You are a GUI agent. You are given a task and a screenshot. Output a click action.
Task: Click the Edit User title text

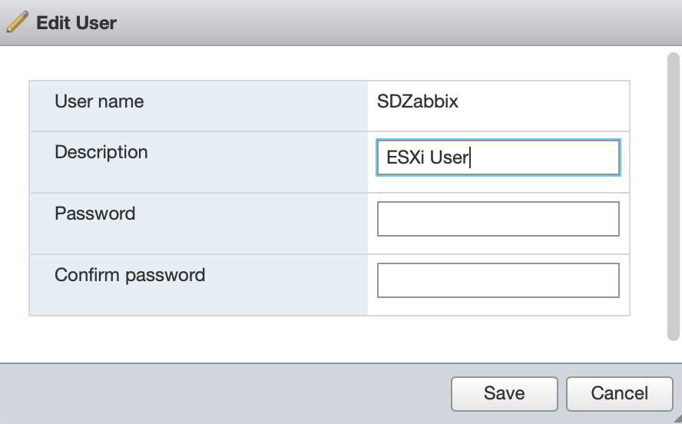coord(76,23)
